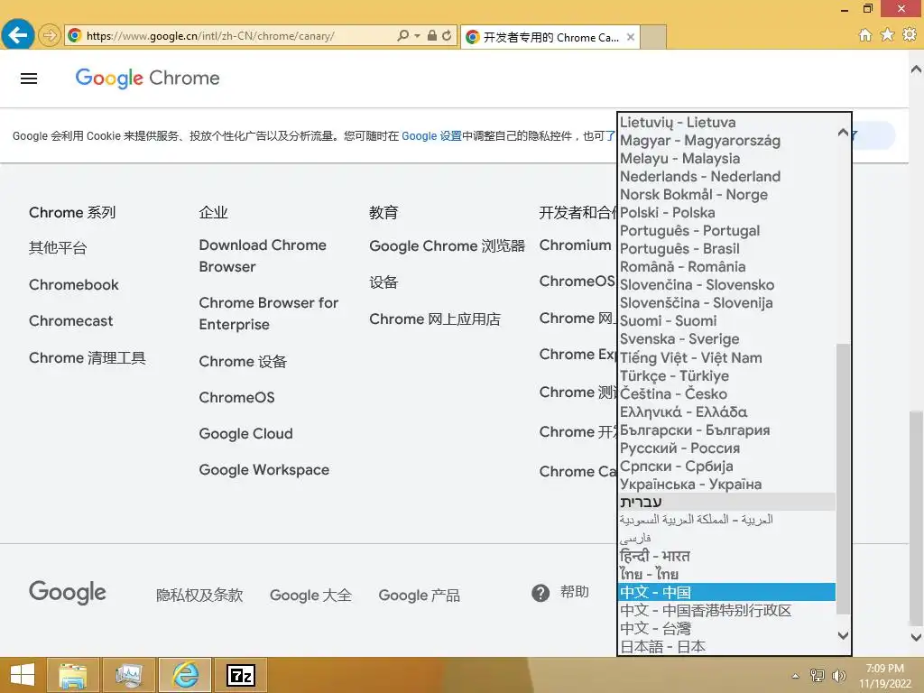Screen dimensions: 924x693
Task: Open Chrome Browser for Enterprise link
Action: (x=269, y=313)
